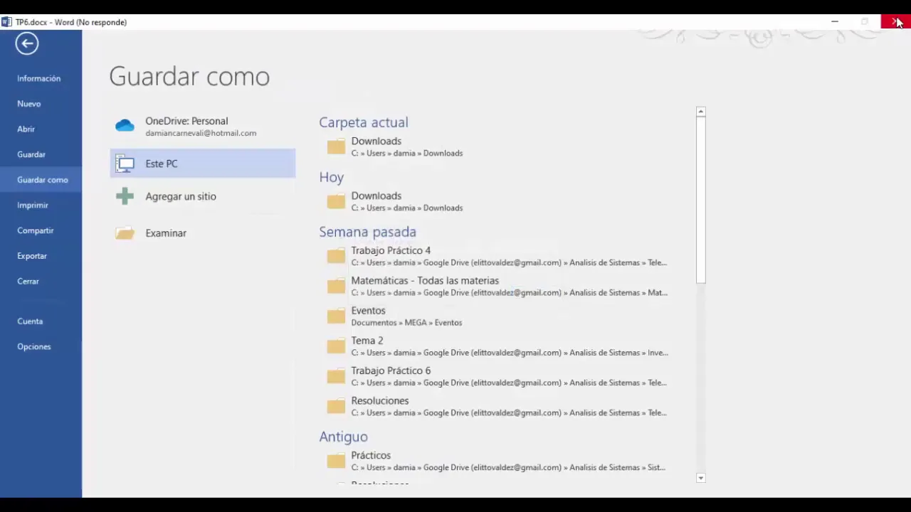
Task: Click the Word icon in the title bar
Action: [6, 22]
